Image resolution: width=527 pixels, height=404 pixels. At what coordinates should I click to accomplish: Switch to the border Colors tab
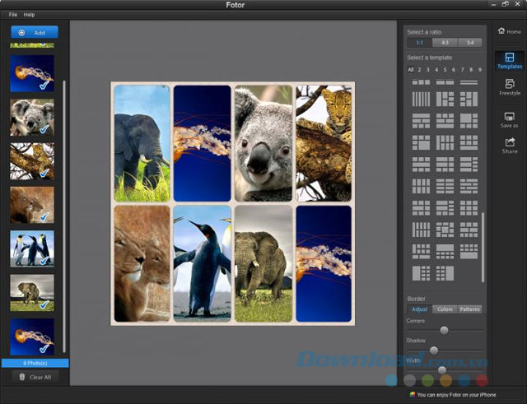point(445,309)
